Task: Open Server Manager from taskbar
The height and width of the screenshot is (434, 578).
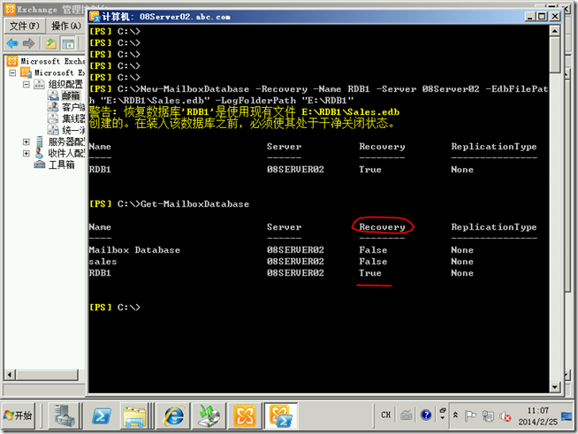Action: tap(65, 416)
